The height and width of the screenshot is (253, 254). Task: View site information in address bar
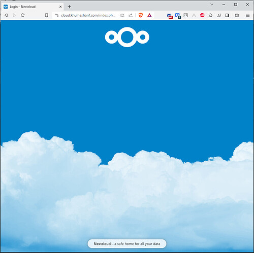[57, 15]
